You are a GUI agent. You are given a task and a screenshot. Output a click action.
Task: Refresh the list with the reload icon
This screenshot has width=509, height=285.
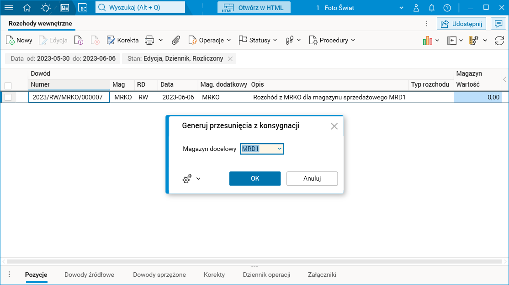[499, 41]
